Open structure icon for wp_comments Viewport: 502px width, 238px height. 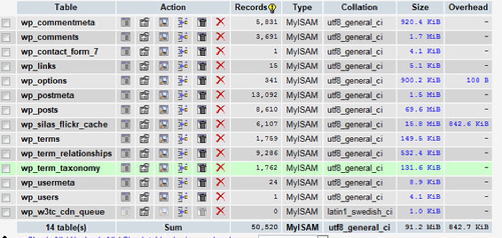click(144, 37)
